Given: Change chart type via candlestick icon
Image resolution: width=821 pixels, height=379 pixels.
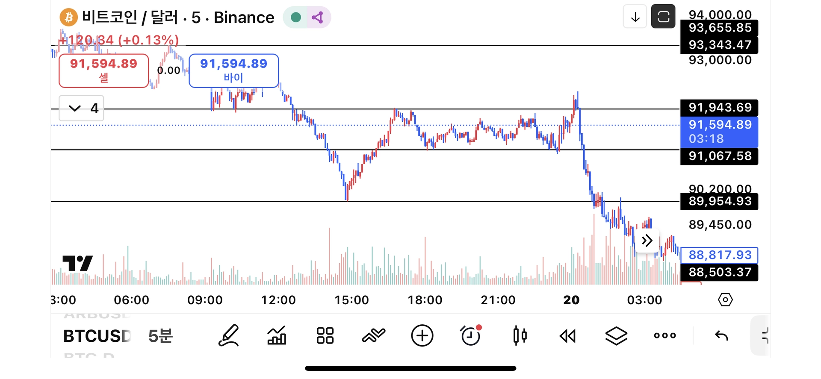Looking at the screenshot, I should [x=520, y=336].
